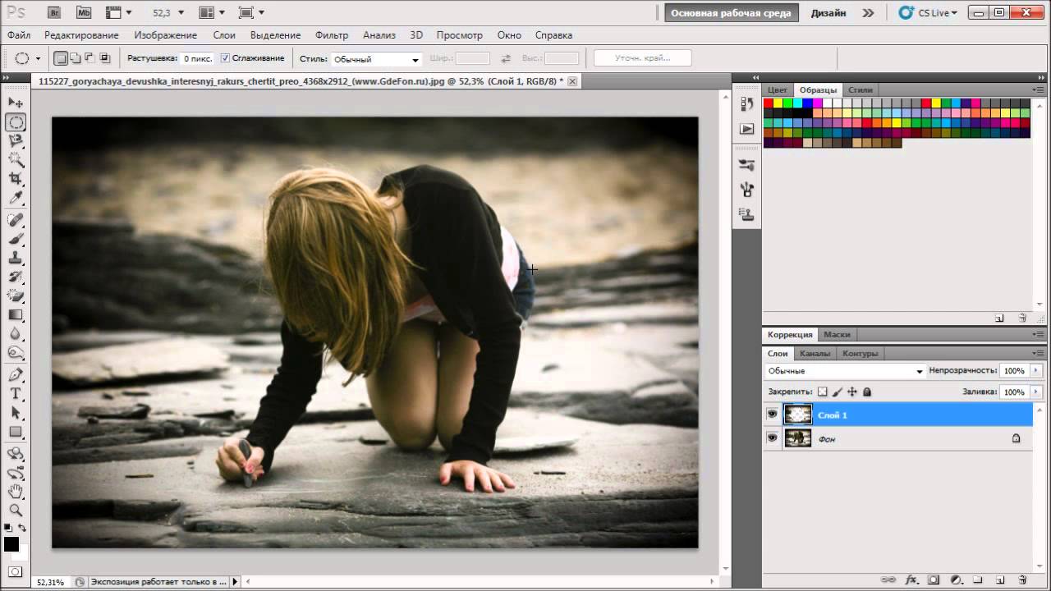Viewport: 1051px width, 591px height.
Task: Open the Стиль dropdown set to Обычный
Action: point(376,59)
